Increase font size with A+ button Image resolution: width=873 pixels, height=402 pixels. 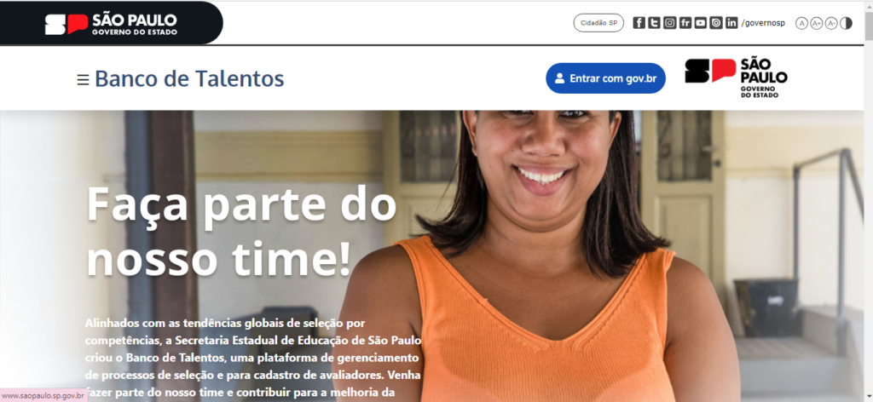[x=816, y=23]
